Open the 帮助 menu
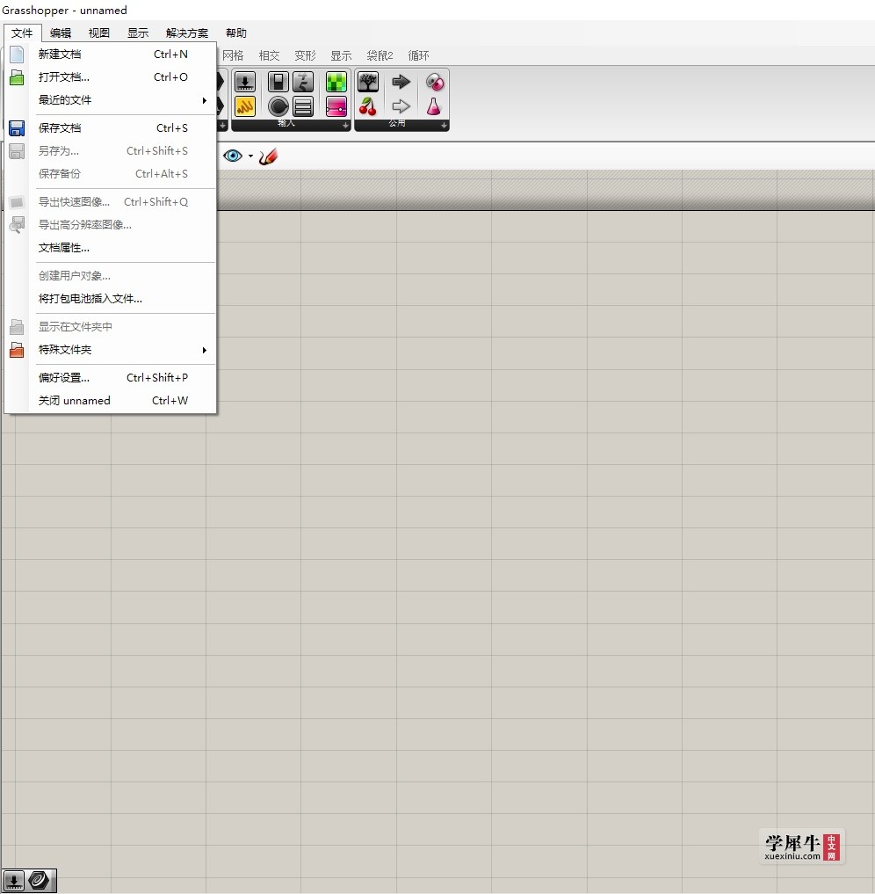 coord(235,33)
